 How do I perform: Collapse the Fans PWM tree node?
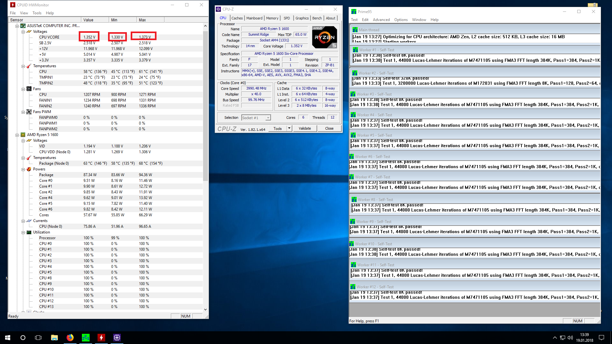coord(23,112)
